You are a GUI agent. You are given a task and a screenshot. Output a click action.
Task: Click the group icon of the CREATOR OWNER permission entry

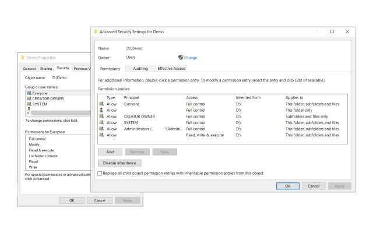coord(101,116)
